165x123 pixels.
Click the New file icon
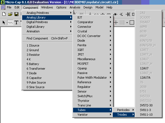(x=4, y=14)
